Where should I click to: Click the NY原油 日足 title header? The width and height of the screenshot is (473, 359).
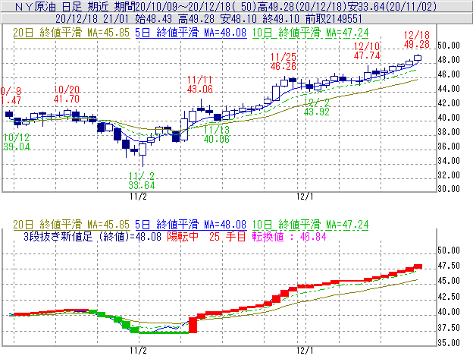click(226, 6)
